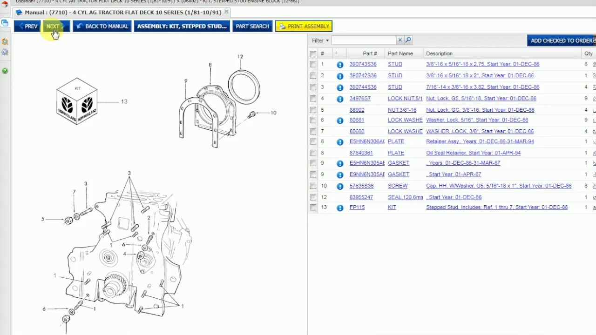Click the New Holland kit box illustration
The width and height of the screenshot is (596, 335).
(77, 101)
